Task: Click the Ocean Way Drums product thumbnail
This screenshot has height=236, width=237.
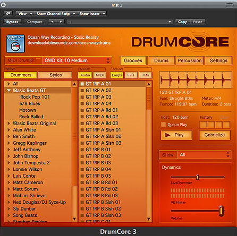Action: pyautogui.click(x=15, y=43)
